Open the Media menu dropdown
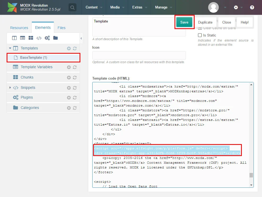 [117, 7]
